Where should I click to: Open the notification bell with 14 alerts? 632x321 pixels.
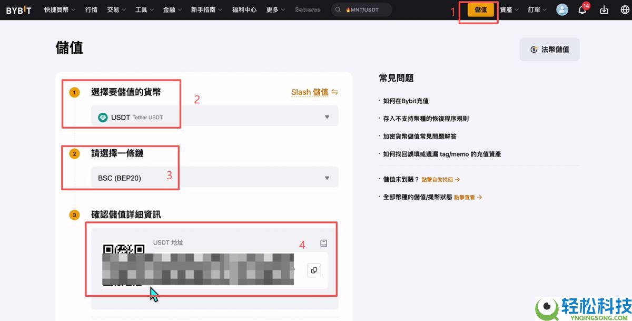(582, 10)
